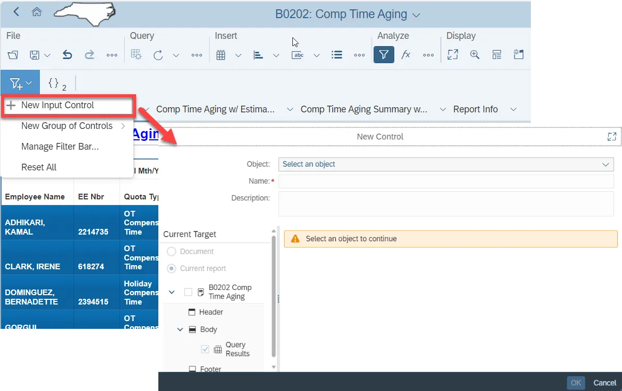Redo the last action
The height and width of the screenshot is (391, 622).
tap(89, 55)
